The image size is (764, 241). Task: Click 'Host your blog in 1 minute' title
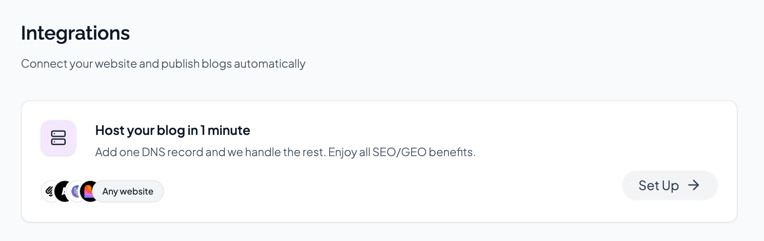point(172,131)
